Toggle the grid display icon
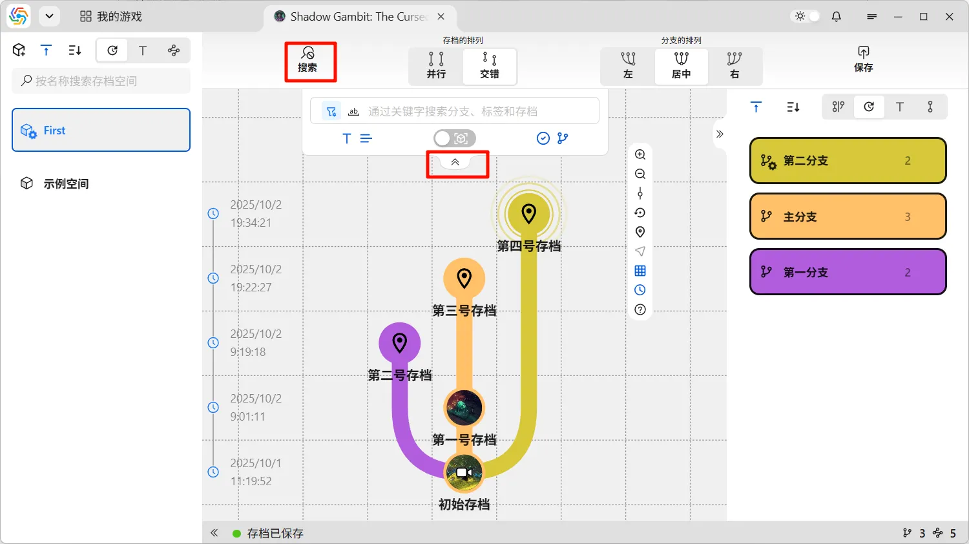Screen dimensions: 969x544 pos(640,271)
